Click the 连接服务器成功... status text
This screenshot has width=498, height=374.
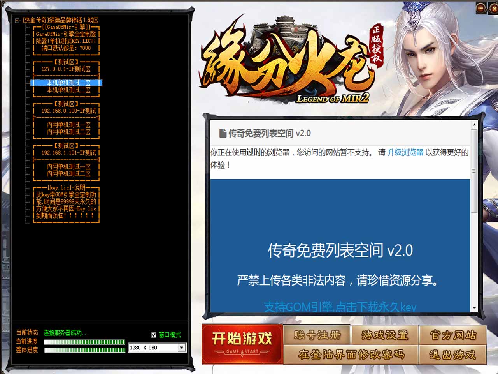(66, 333)
